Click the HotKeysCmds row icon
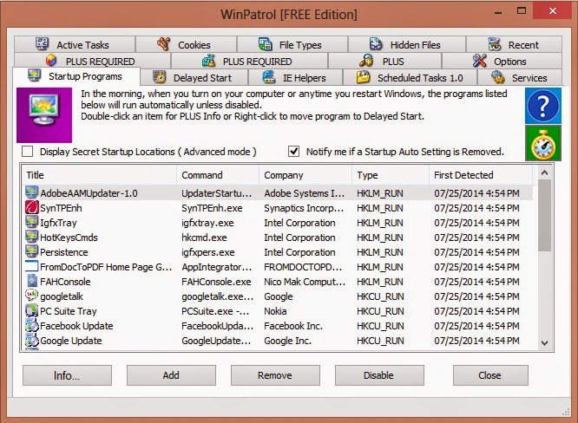Image resolution: width=578 pixels, height=423 pixels. pyautogui.click(x=32, y=237)
